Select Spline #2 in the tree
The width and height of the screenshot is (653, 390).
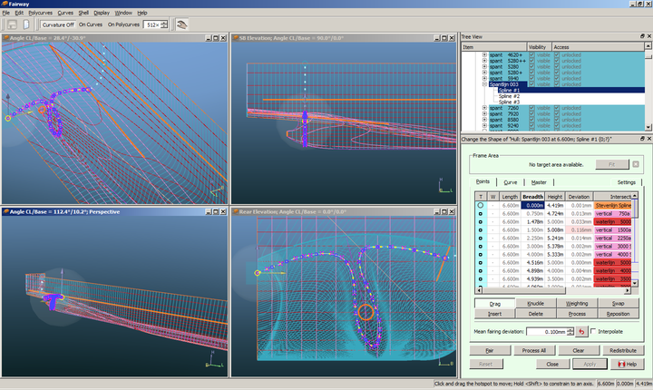[510, 96]
